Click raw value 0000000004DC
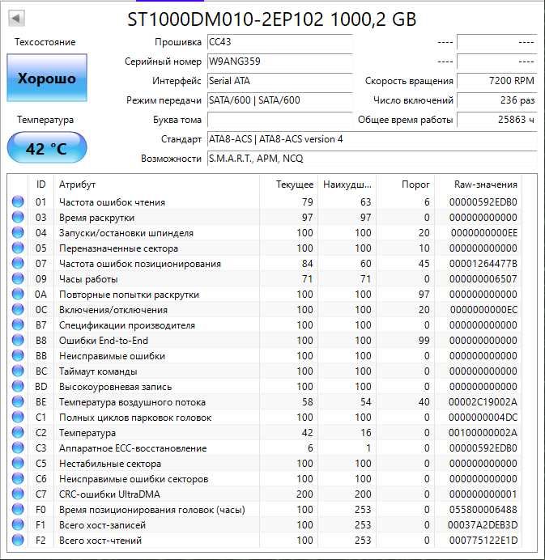 [x=483, y=417]
